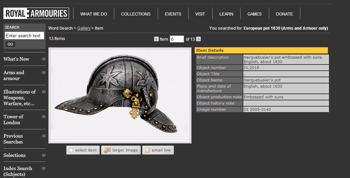Tick the select item checkbox
350x178 pixels.
click(x=71, y=150)
